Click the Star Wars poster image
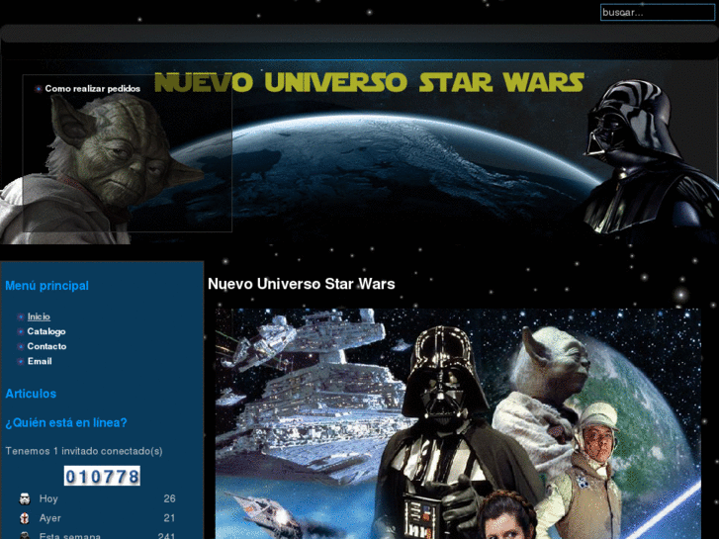The width and height of the screenshot is (719, 539). pos(458,423)
